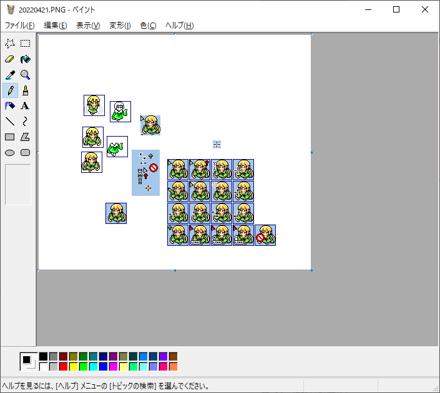Choose the Airbrush spray tool
The width and height of the screenshot is (440, 393).
point(10,106)
